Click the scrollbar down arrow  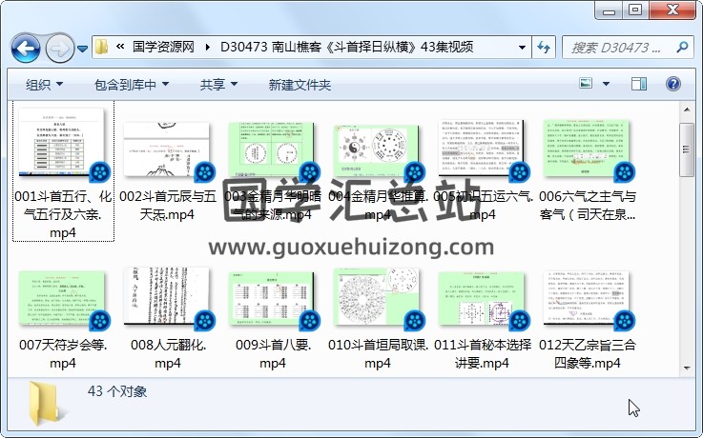pyautogui.click(x=687, y=368)
